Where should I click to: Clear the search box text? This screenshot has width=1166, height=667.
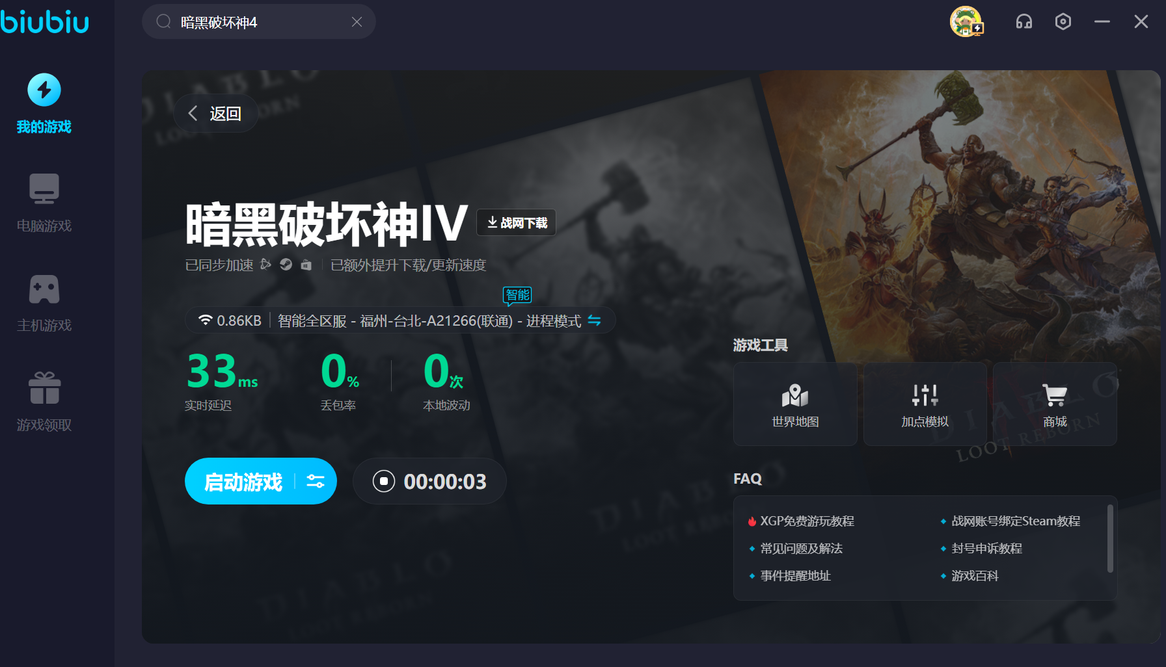click(357, 22)
